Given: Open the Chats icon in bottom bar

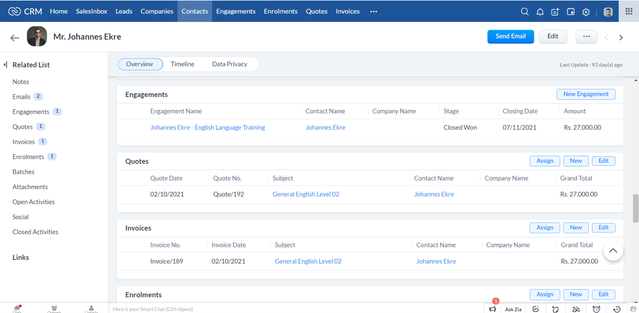Looking at the screenshot, I should pyautogui.click(x=17, y=309).
